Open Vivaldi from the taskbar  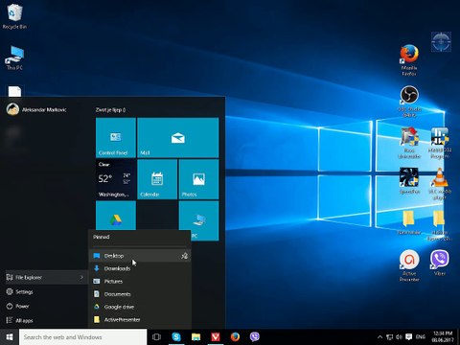(x=216, y=337)
